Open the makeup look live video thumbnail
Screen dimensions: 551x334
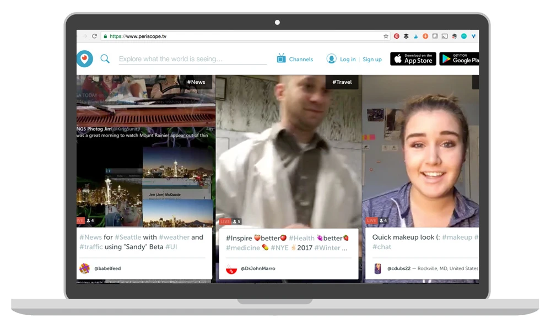(420, 151)
